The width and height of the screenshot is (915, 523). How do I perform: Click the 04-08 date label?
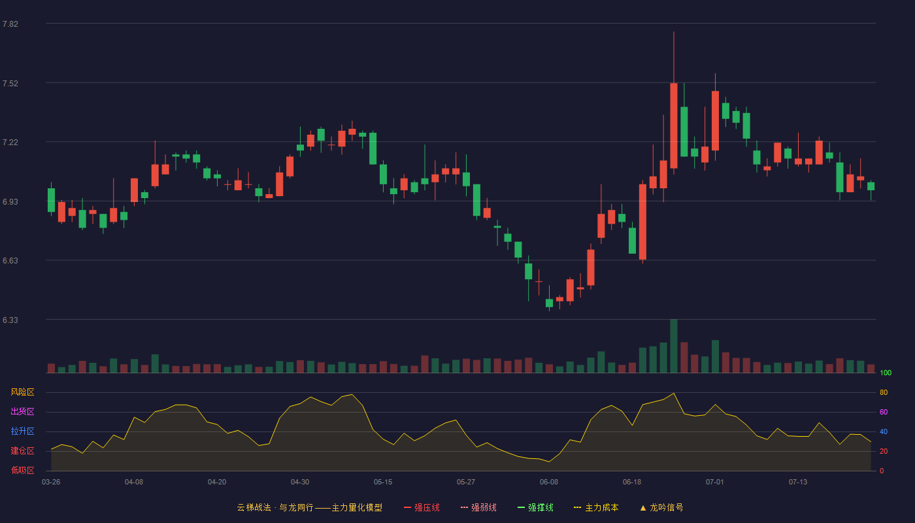click(134, 482)
